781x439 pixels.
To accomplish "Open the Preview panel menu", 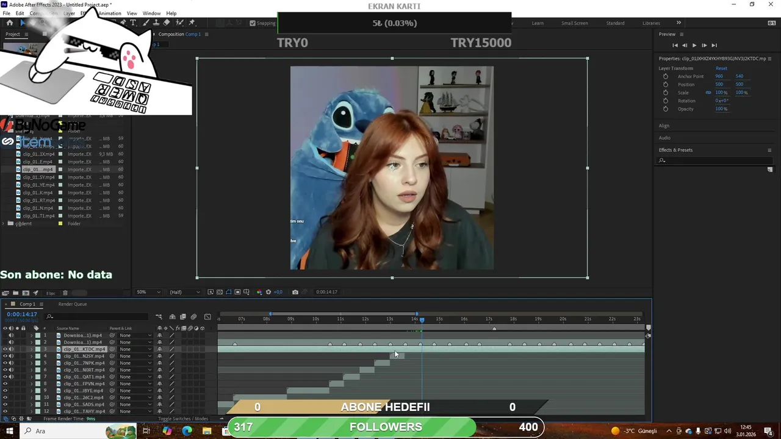I will coord(682,34).
